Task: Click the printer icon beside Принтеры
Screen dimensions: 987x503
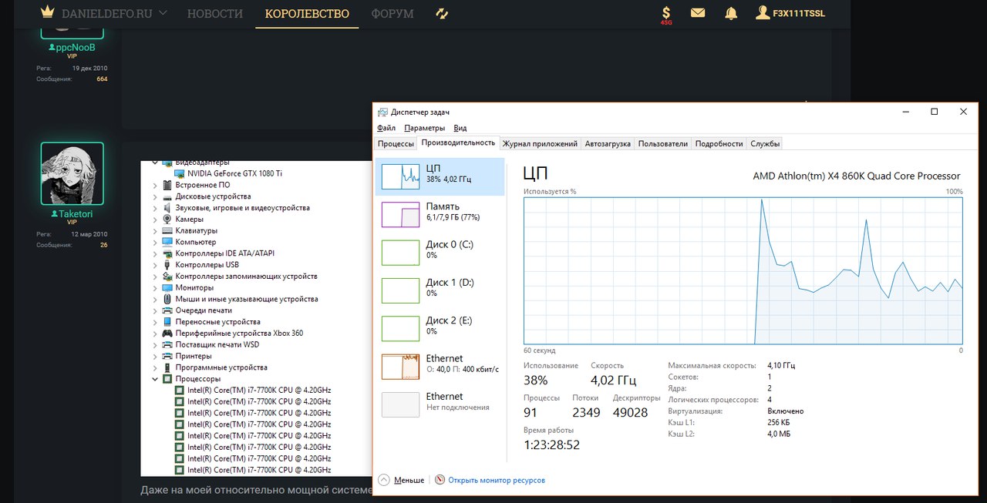Action: click(167, 356)
